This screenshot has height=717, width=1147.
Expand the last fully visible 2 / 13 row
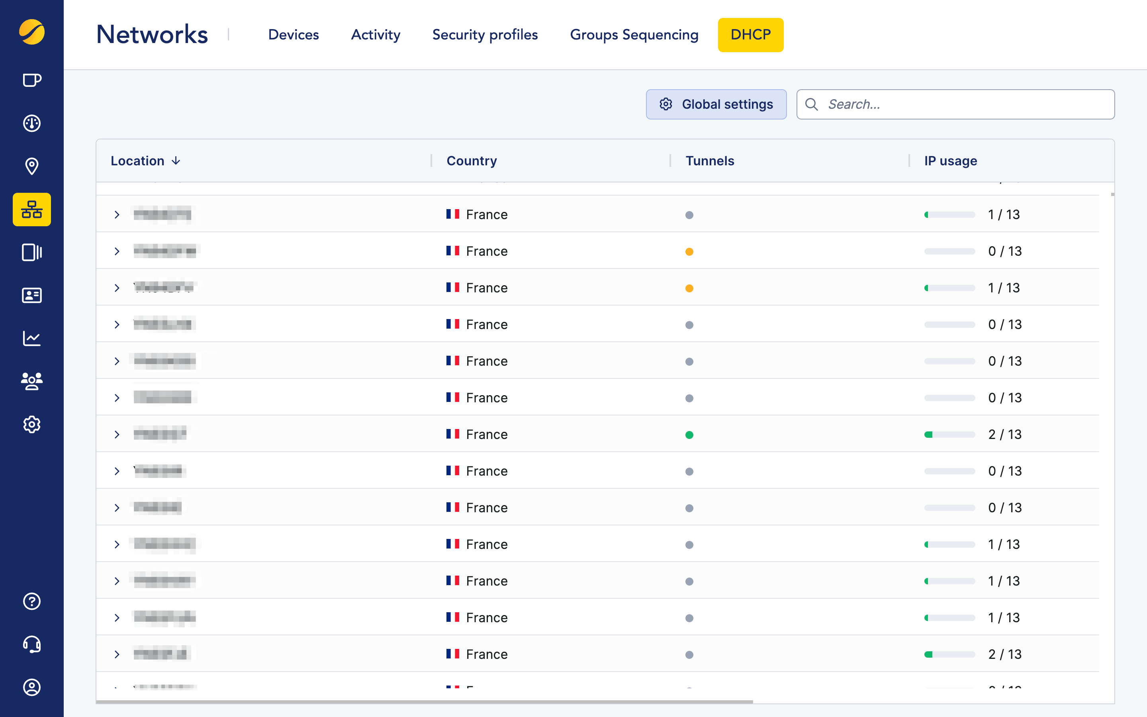[117, 654]
